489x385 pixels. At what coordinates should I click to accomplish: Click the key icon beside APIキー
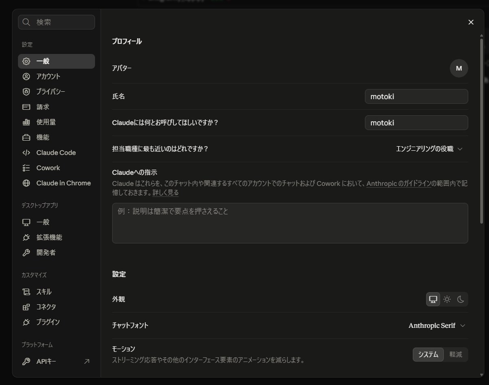coord(26,361)
